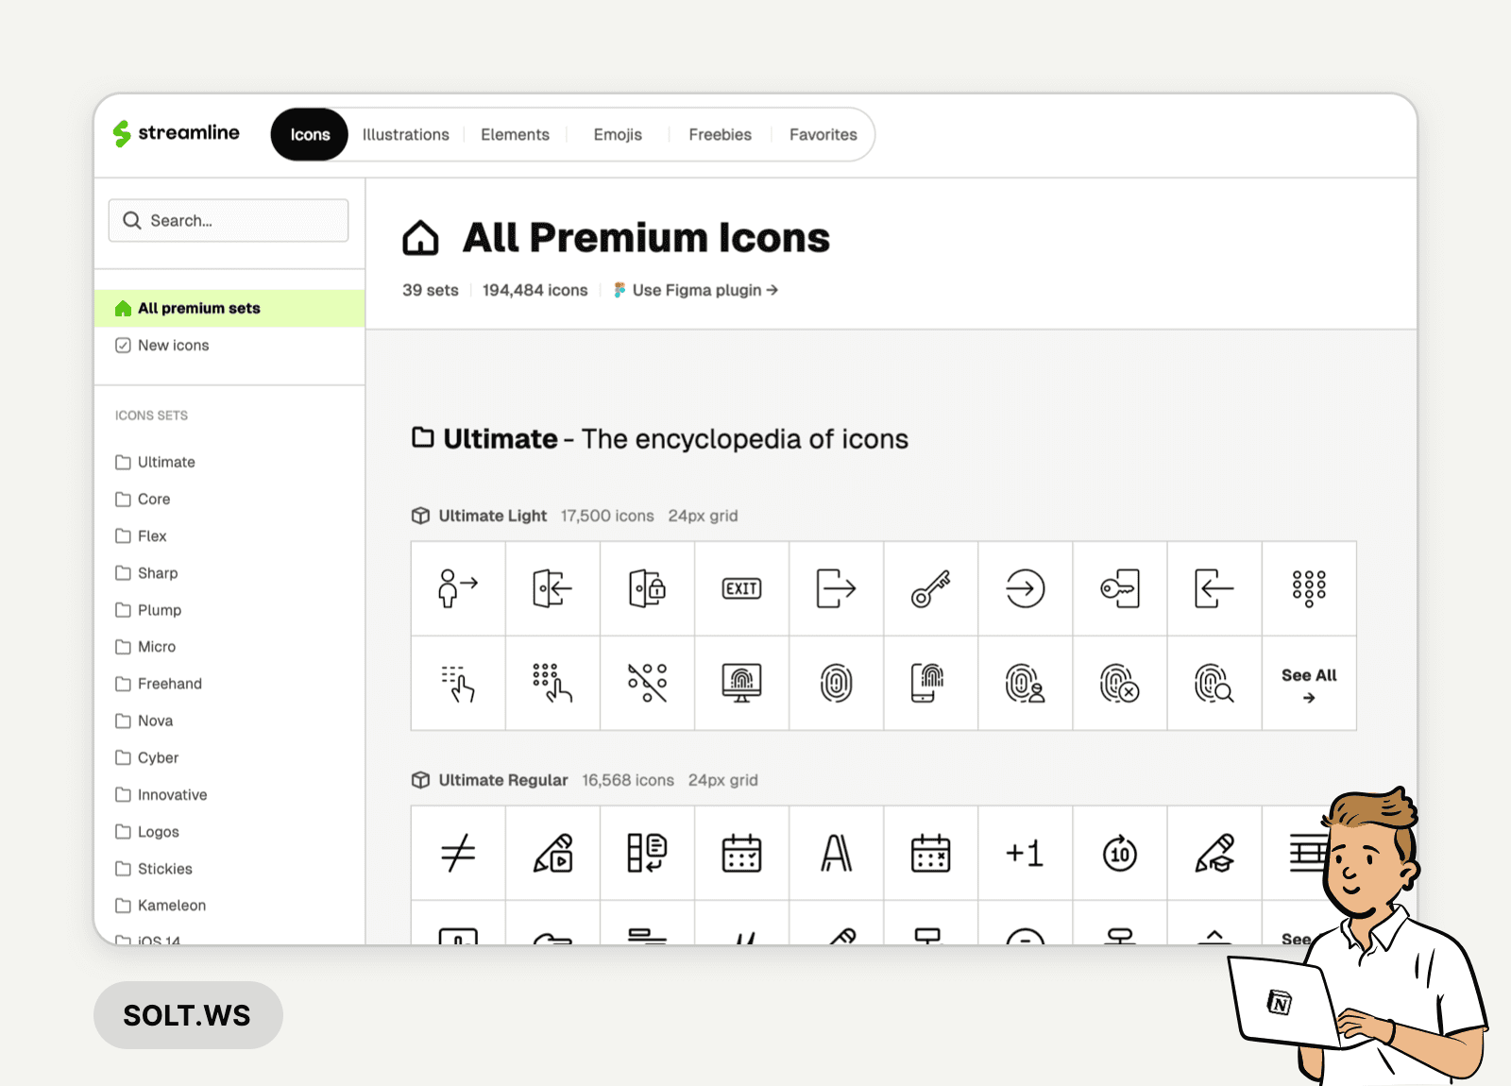Select the fingerprint search magnifier icon

tap(1214, 683)
